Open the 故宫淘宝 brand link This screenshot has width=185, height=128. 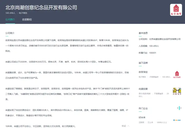(x=143, y=72)
